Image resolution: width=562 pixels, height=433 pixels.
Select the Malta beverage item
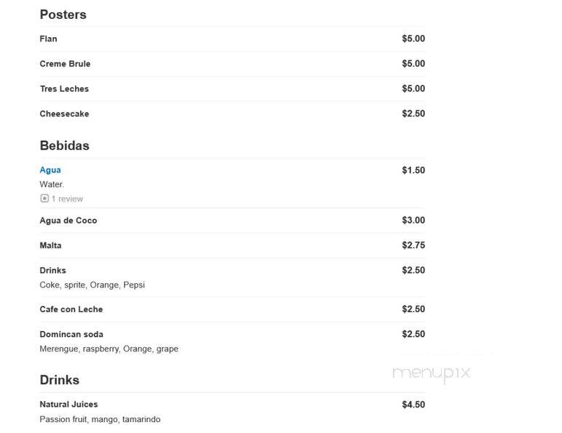[x=50, y=245]
